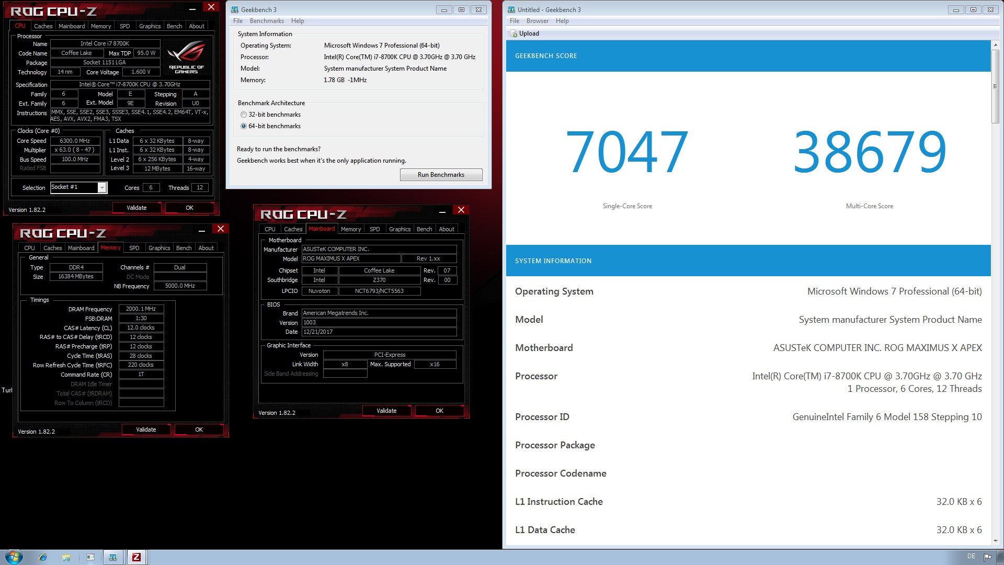The image size is (1004, 565).
Task: Open File menu in Geekbench 3 window
Action: (238, 21)
